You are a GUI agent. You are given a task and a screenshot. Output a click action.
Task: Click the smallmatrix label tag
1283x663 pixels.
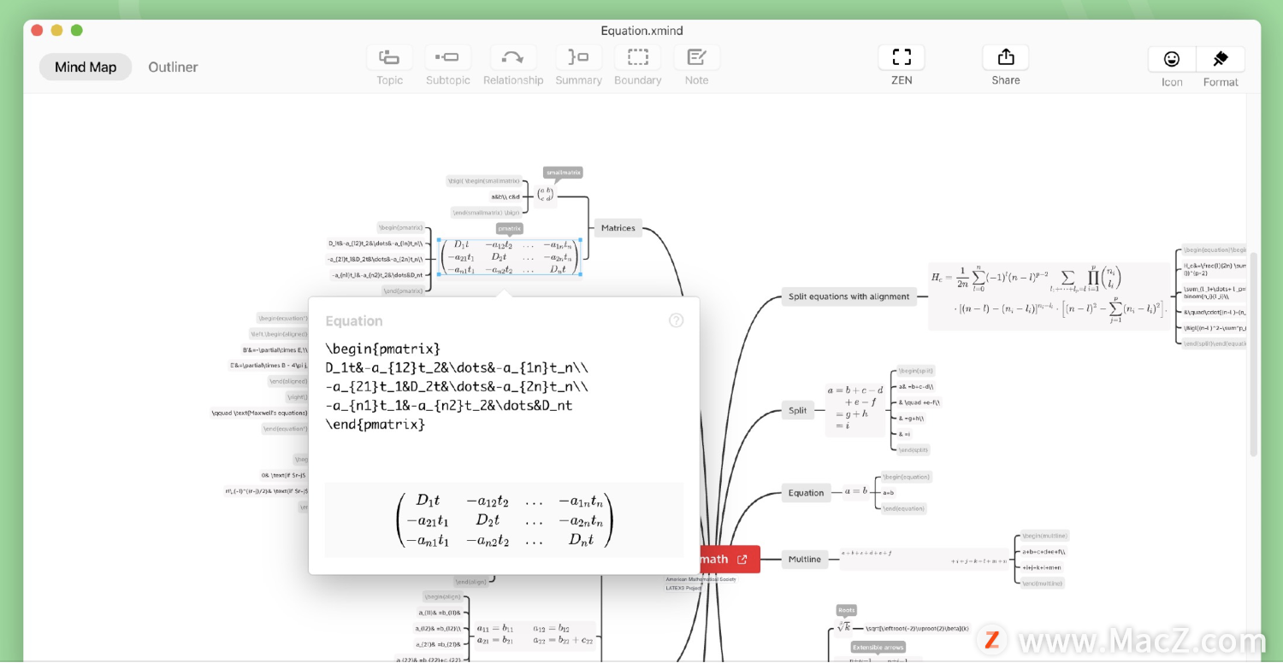563,172
